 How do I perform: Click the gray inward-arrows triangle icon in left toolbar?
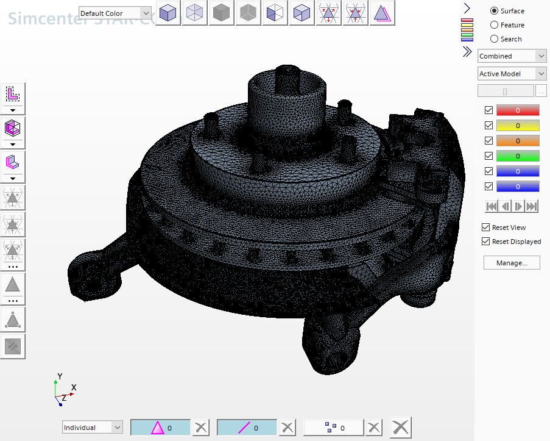click(x=13, y=225)
